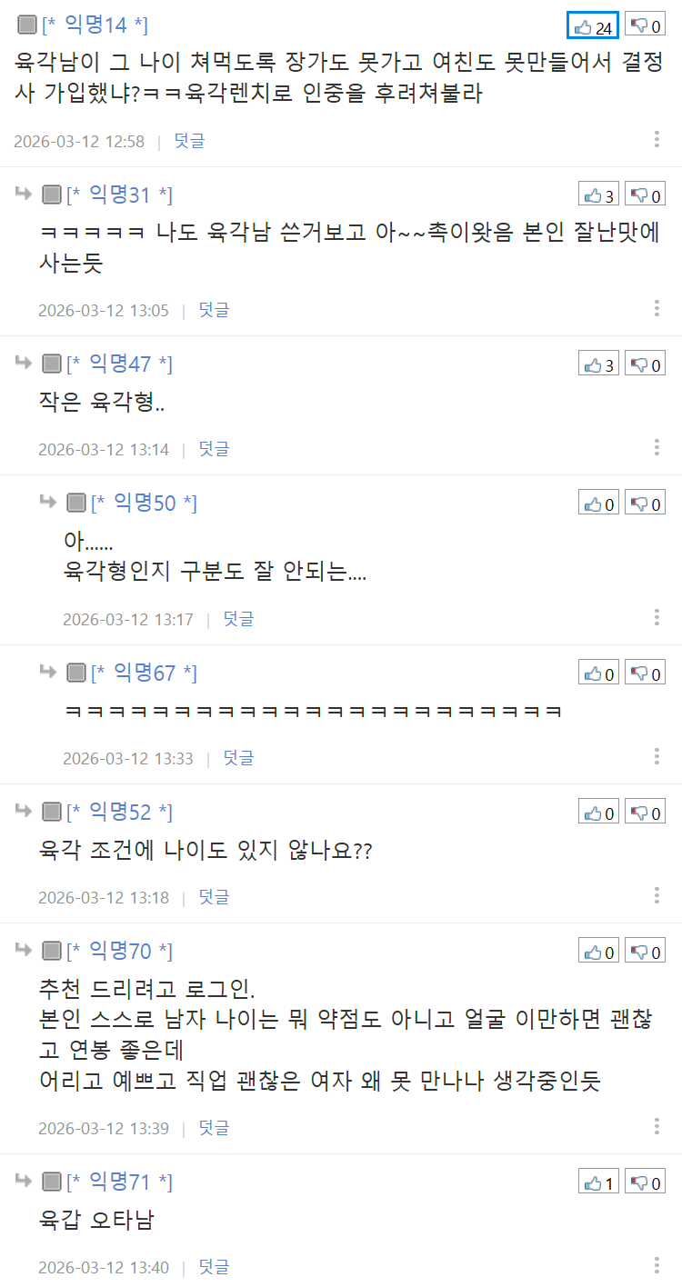Click thumbs-down on 익명67's comment
The height and width of the screenshot is (1287, 682).
pos(645,673)
